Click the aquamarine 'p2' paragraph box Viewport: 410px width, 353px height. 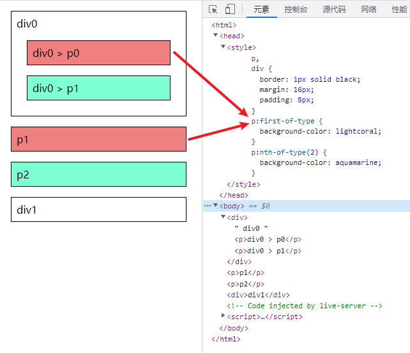[98, 175]
